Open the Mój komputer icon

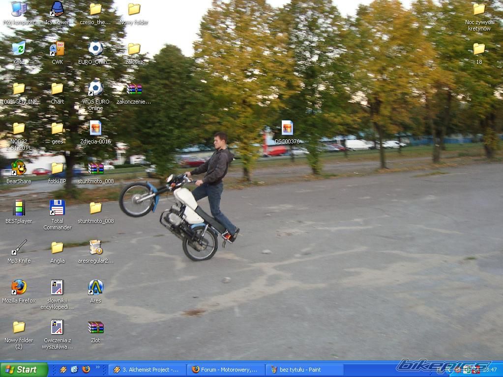[x=19, y=9]
